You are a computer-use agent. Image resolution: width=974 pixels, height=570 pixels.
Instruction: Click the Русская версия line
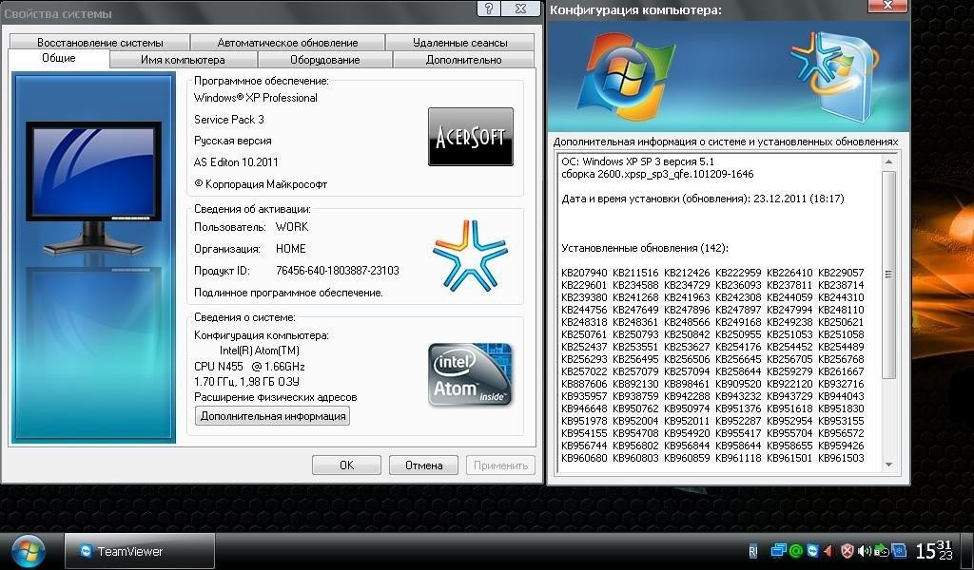[232, 141]
